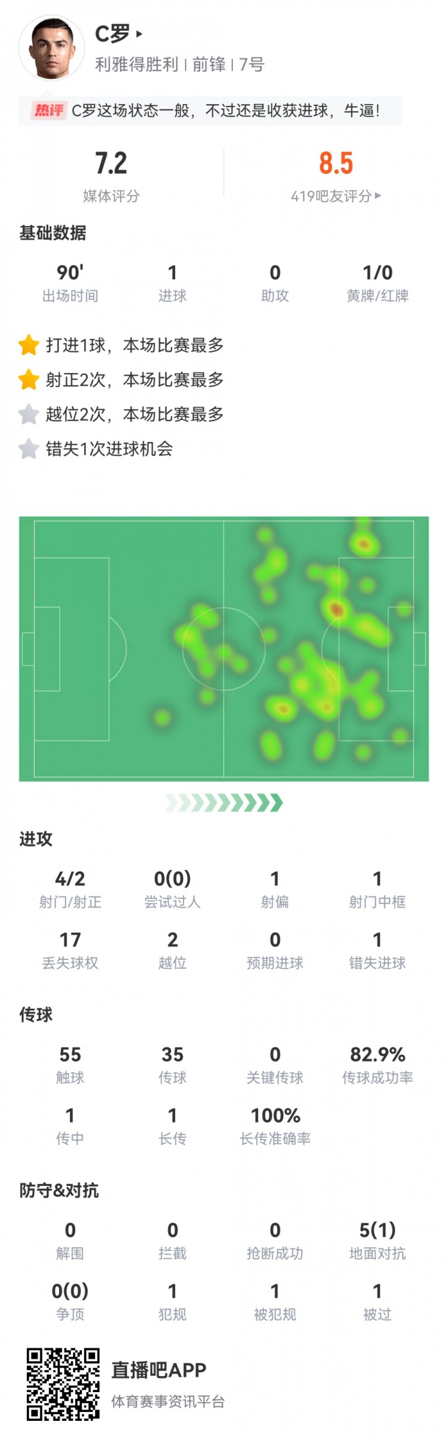This screenshot has height=1437, width=448.
Task: Click the 射门/射正 4/2 stat
Action: (70, 889)
